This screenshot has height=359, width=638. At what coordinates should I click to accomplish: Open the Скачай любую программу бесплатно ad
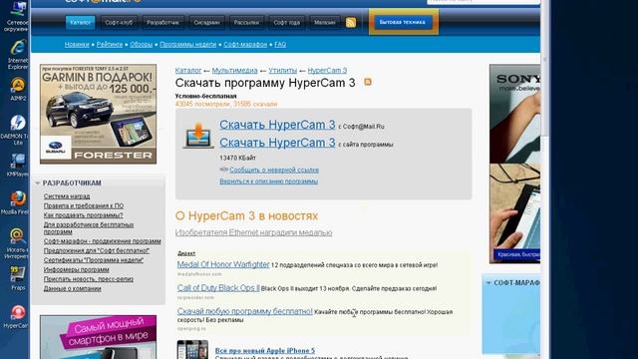[244, 311]
